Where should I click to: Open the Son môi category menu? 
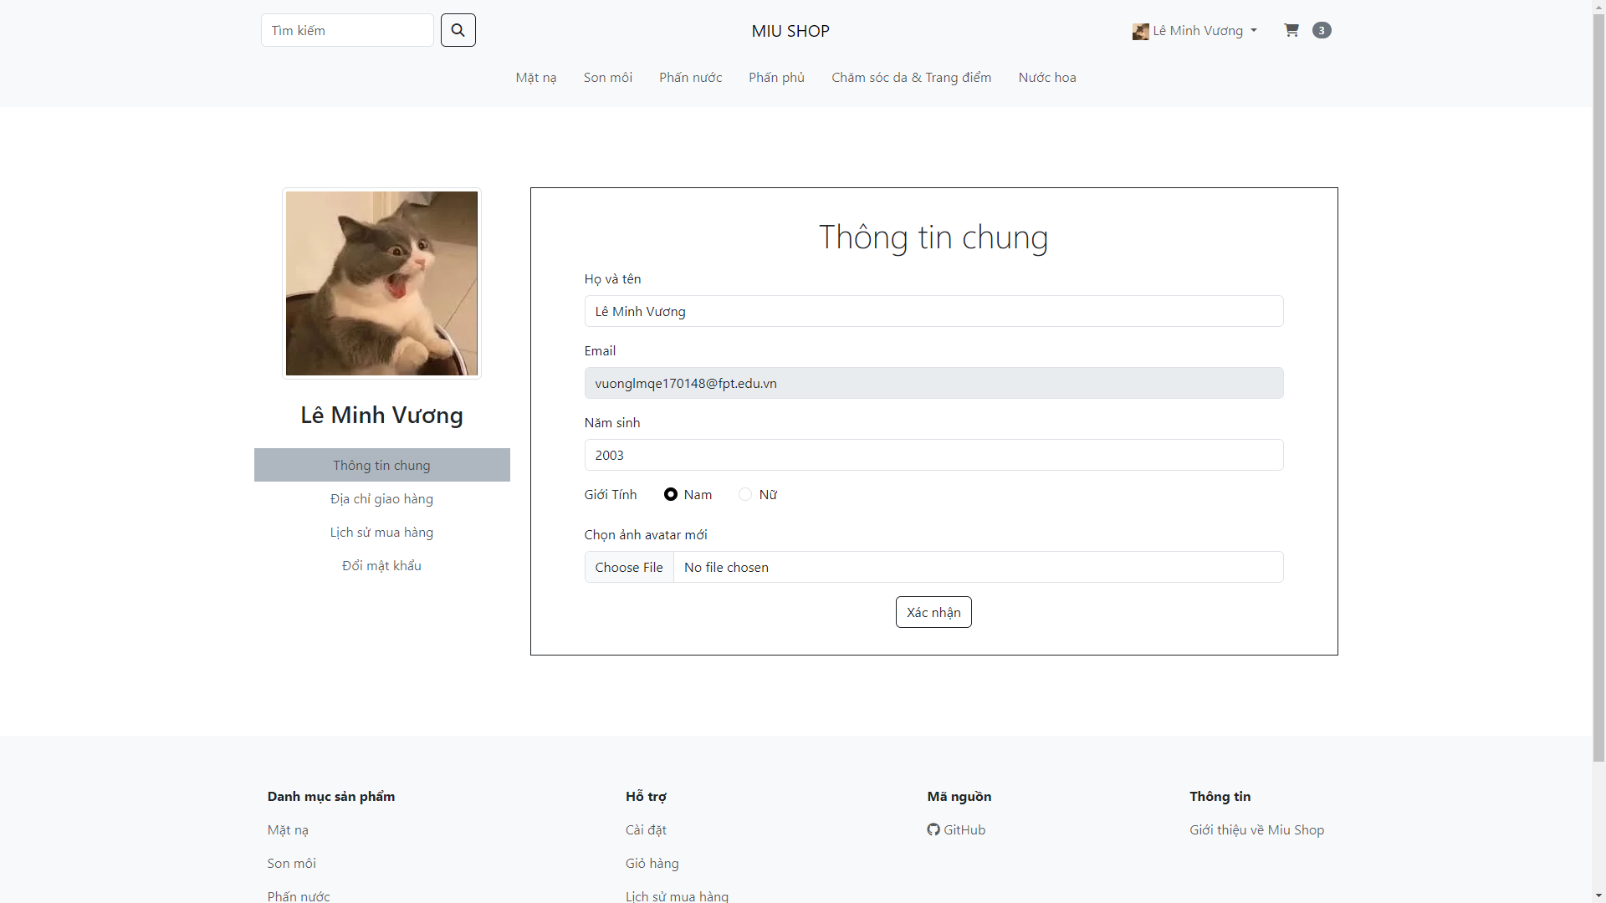[x=607, y=77]
